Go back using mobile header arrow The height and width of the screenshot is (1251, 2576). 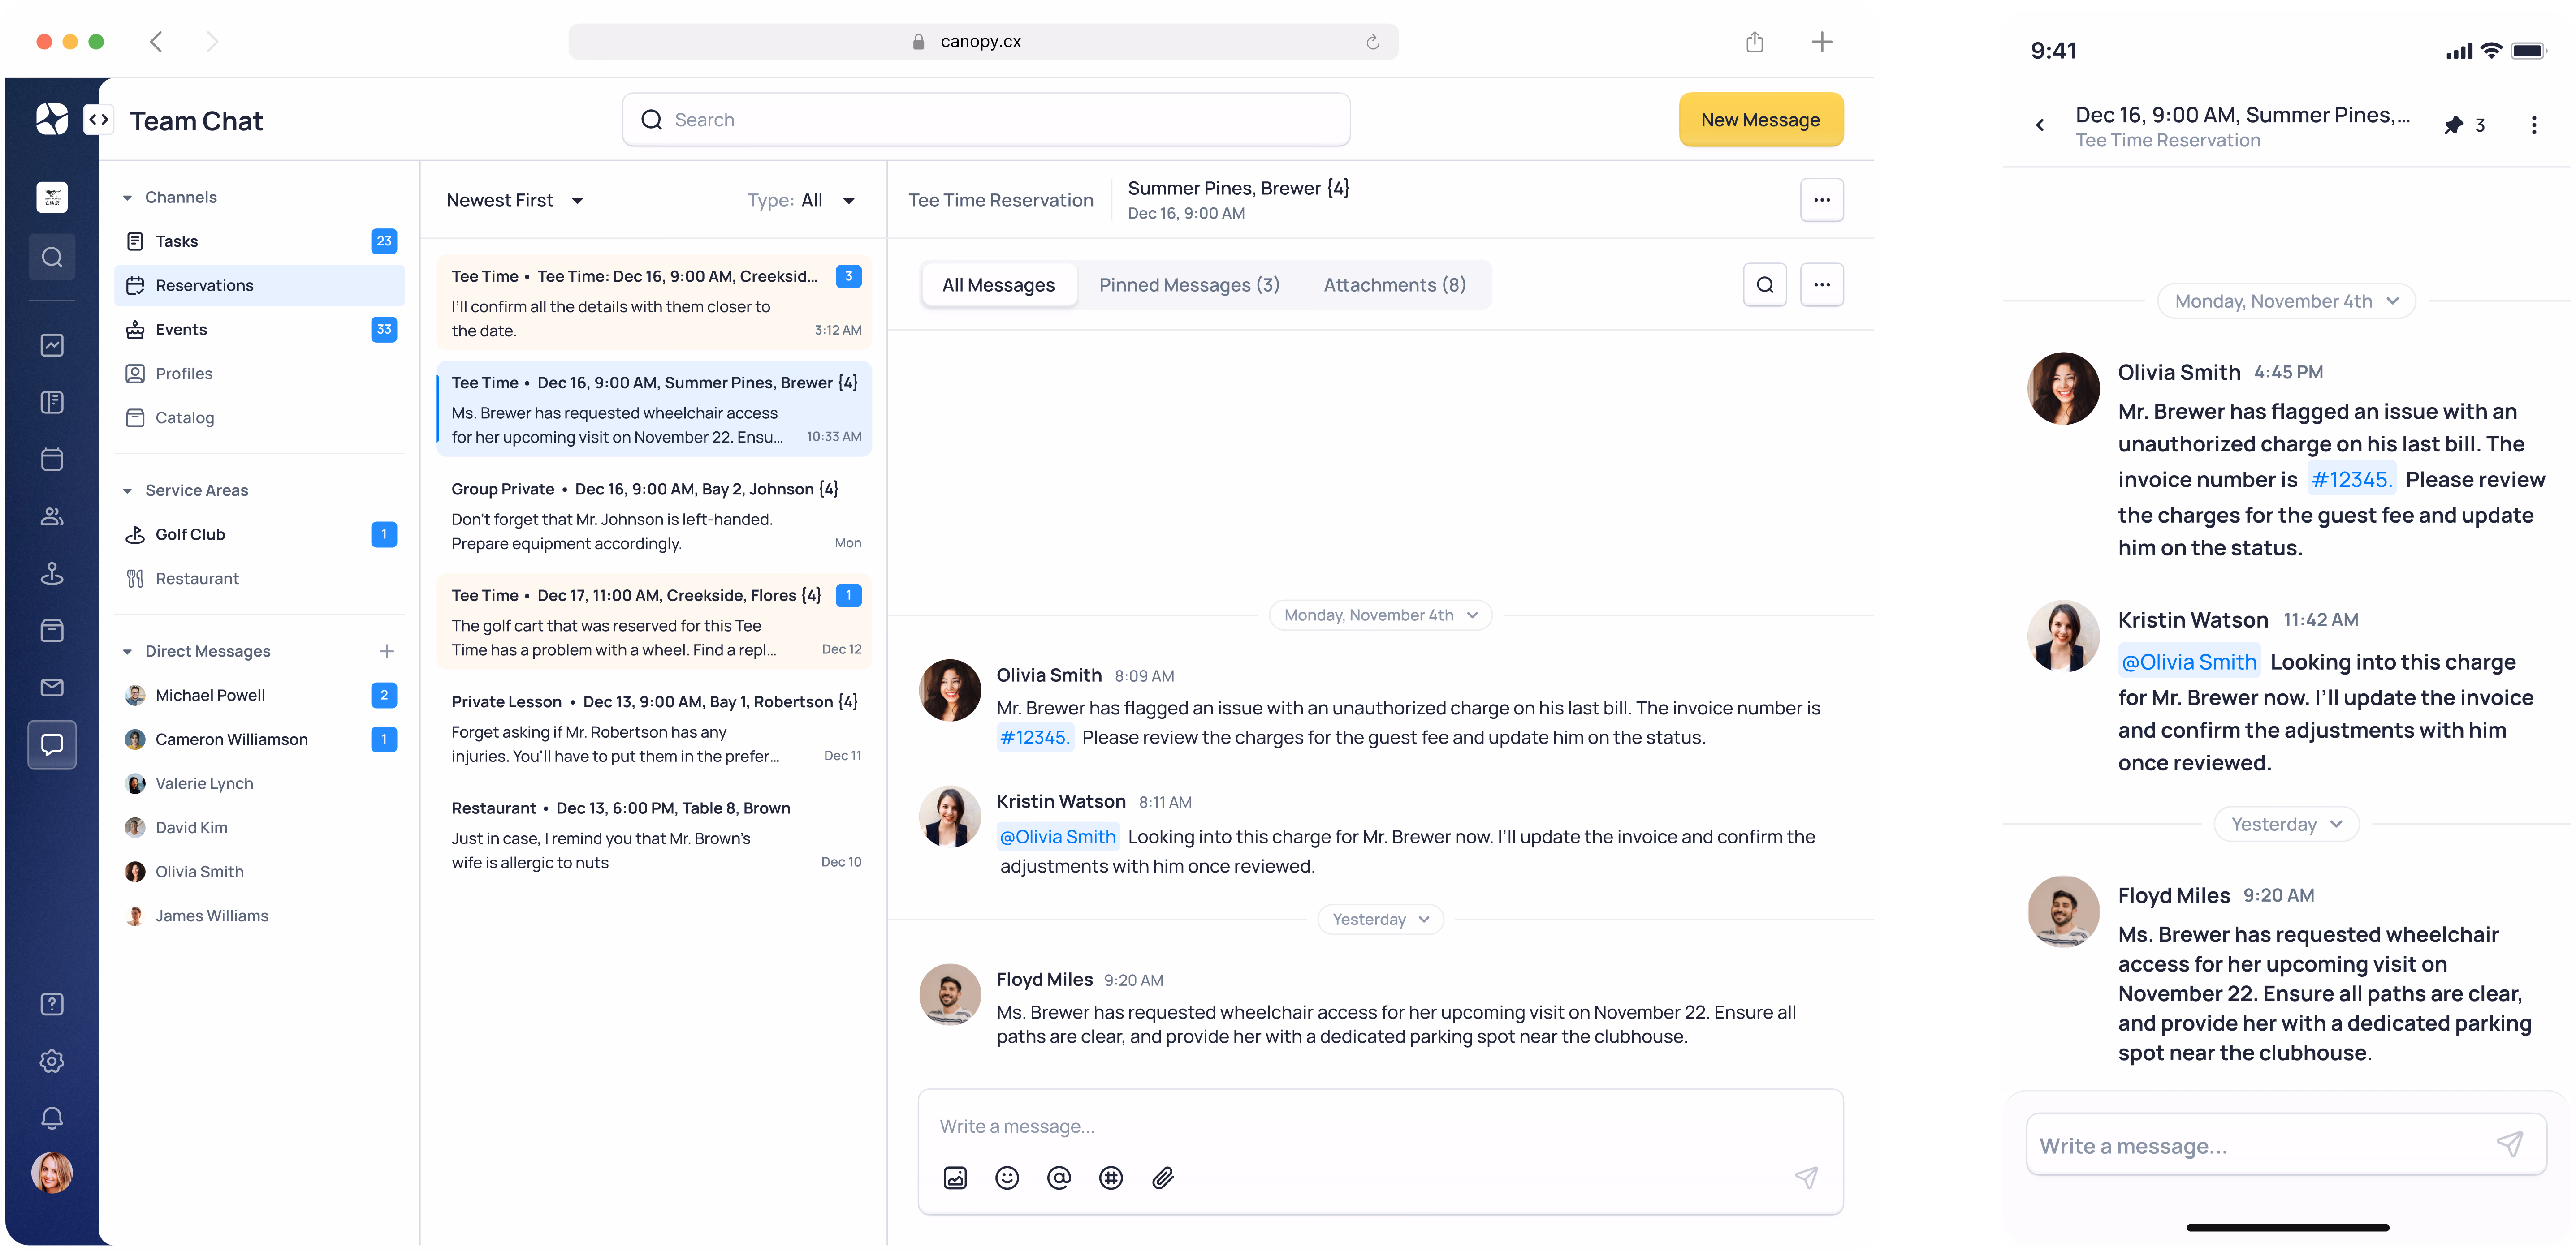2040,125
